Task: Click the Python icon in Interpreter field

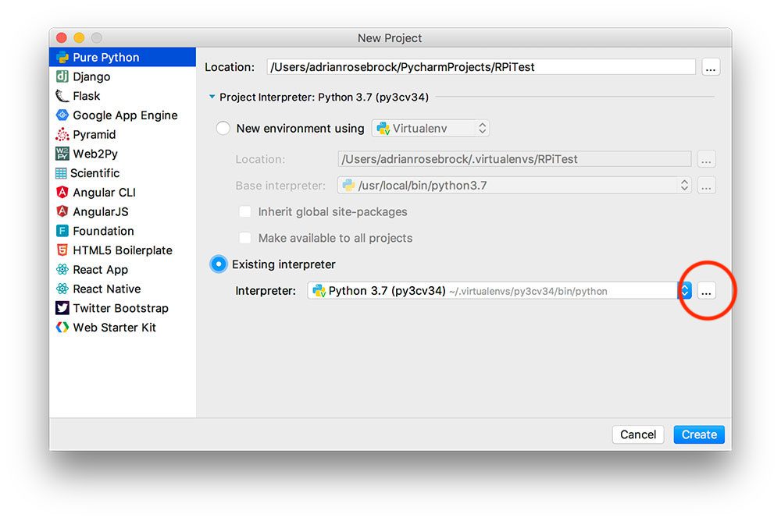Action: [x=319, y=291]
